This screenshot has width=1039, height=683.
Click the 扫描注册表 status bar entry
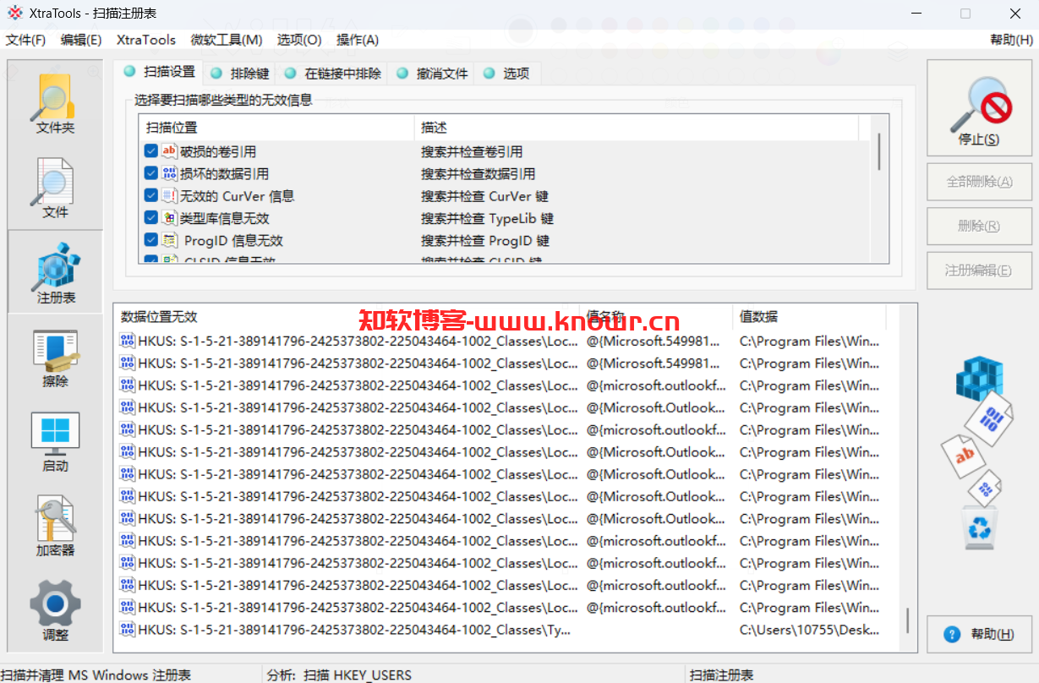coord(721,675)
